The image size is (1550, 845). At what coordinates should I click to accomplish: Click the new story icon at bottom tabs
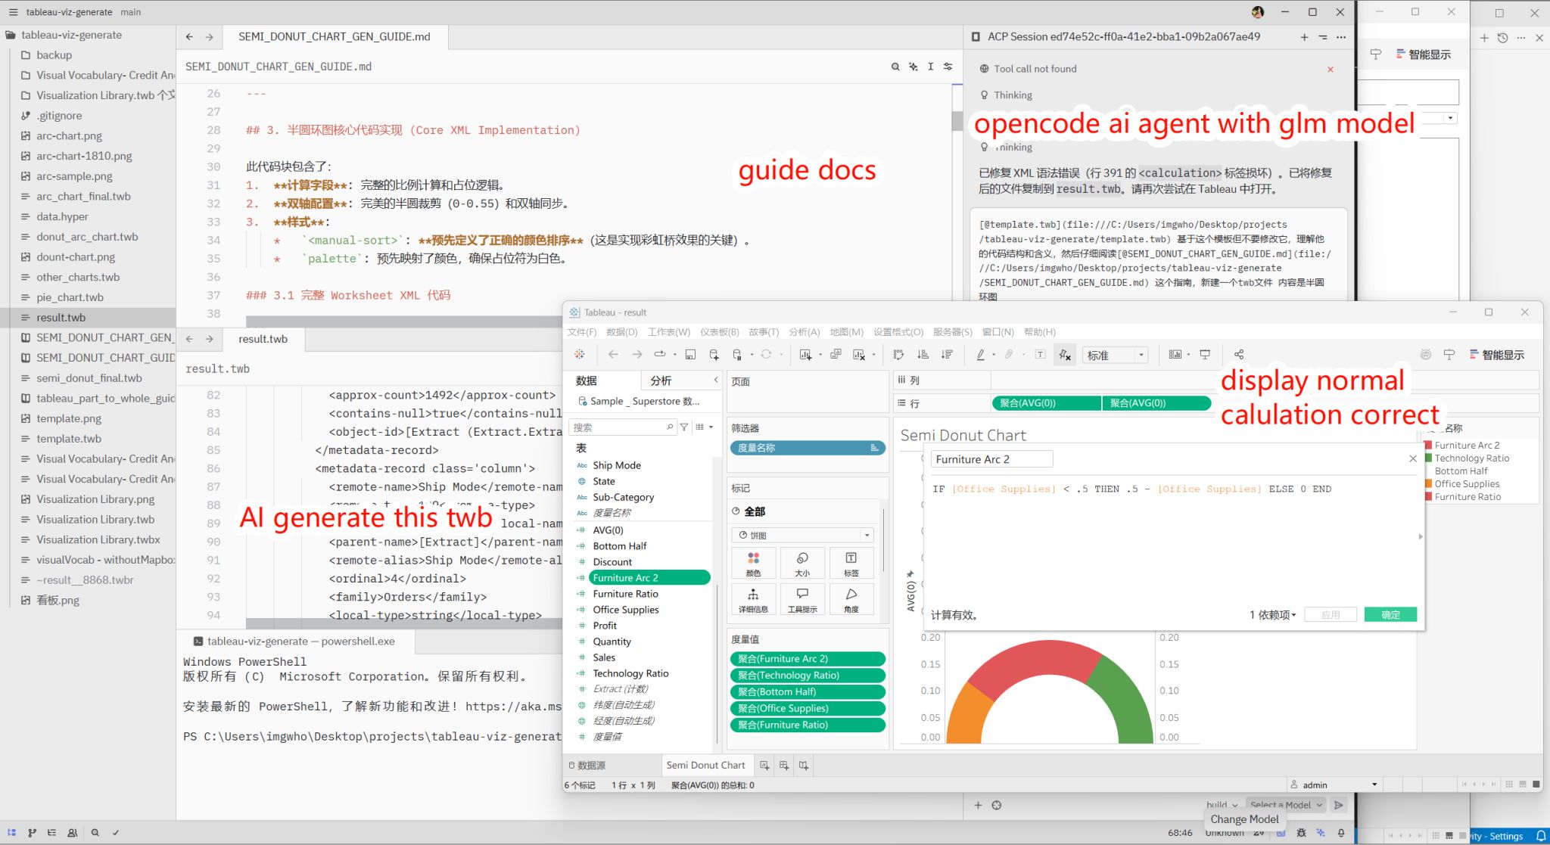point(804,766)
